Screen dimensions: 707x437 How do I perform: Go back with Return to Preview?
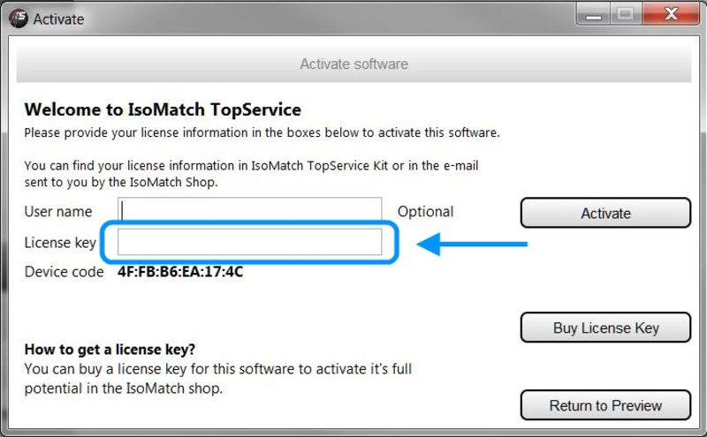click(605, 405)
